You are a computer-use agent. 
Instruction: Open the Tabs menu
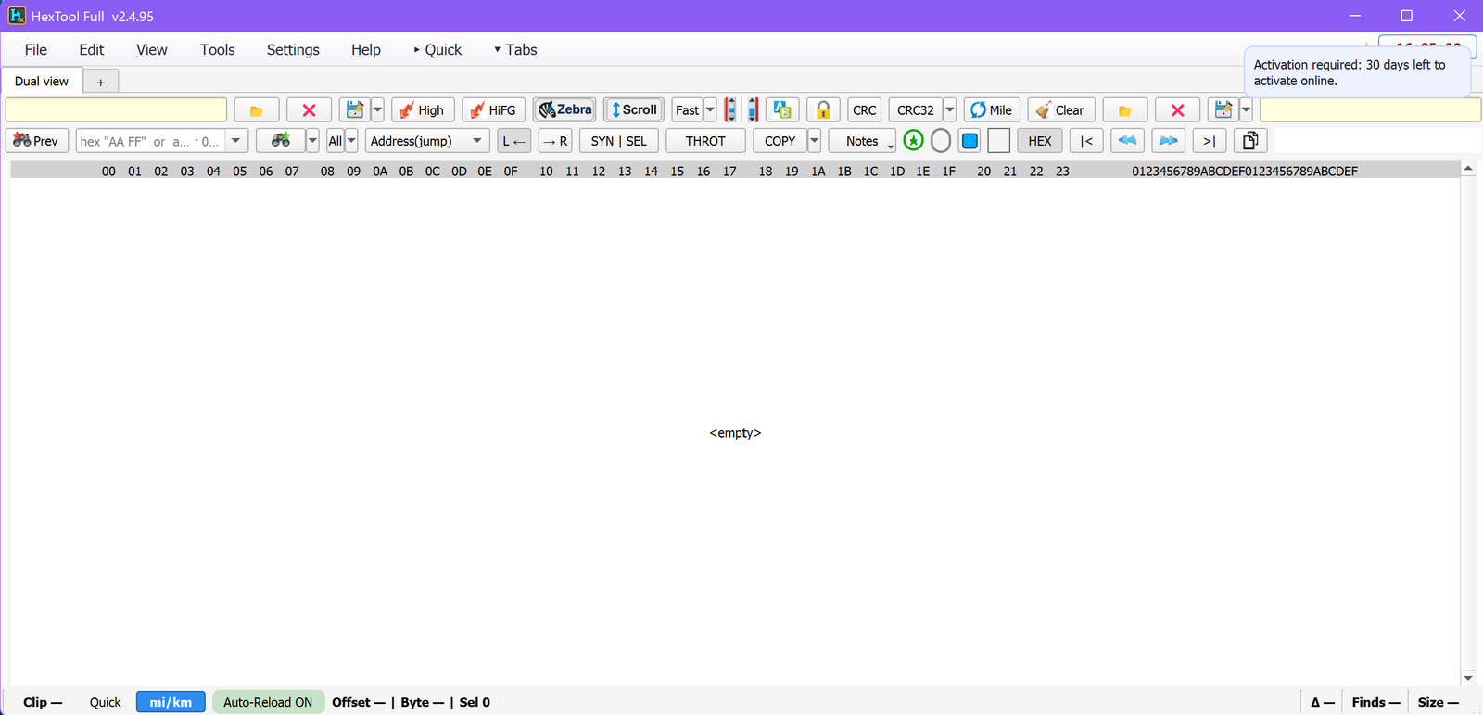click(515, 50)
